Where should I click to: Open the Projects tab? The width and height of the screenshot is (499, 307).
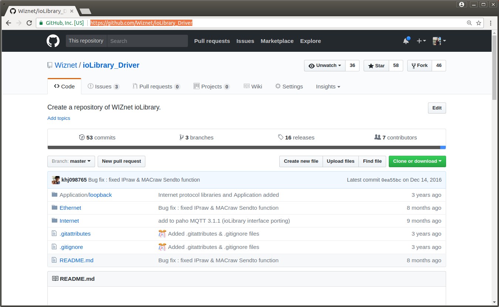click(212, 87)
